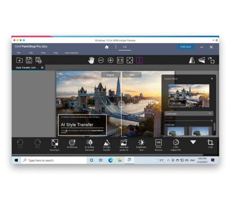This screenshot has height=203, width=226.
Task: Click the Zoom out minus icon
Action: click(x=101, y=60)
